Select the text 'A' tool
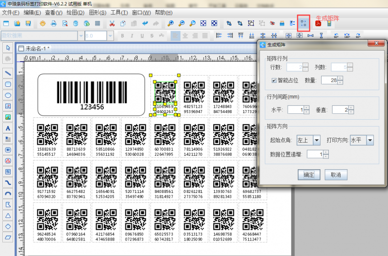 pos(8,128)
